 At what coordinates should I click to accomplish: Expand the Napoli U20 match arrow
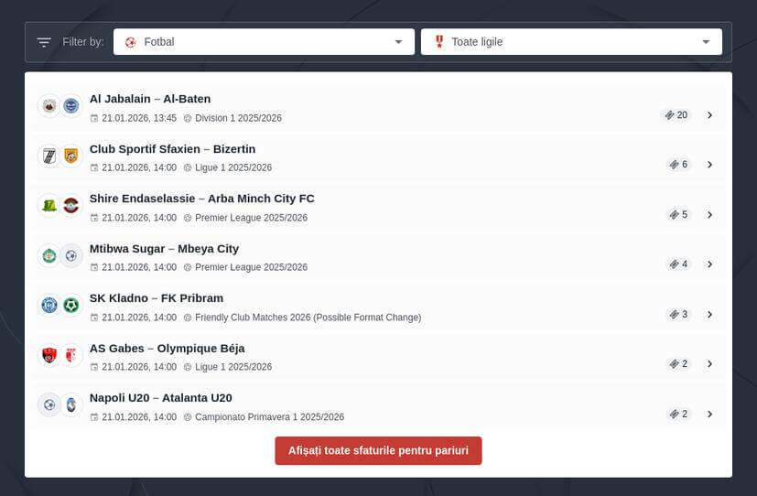(x=709, y=415)
